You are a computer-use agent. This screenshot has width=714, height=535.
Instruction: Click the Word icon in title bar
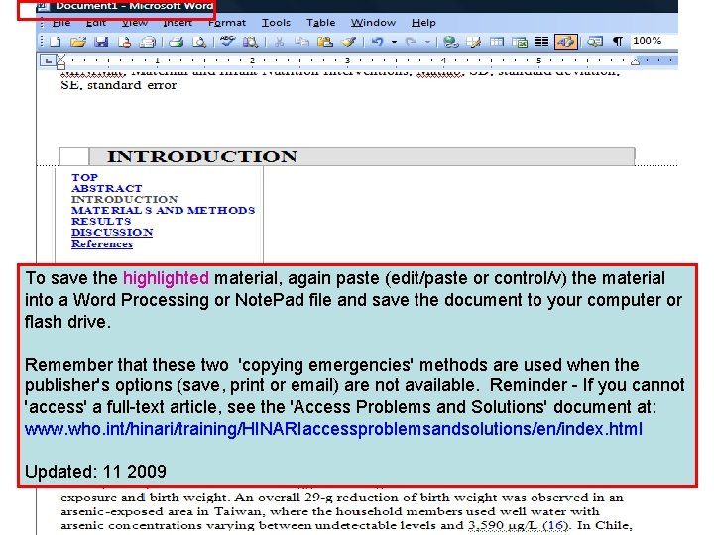pos(43,6)
